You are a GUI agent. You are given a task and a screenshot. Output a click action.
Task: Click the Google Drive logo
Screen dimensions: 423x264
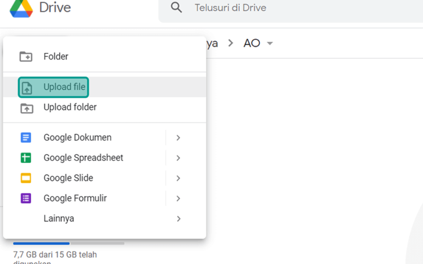pyautogui.click(x=21, y=8)
